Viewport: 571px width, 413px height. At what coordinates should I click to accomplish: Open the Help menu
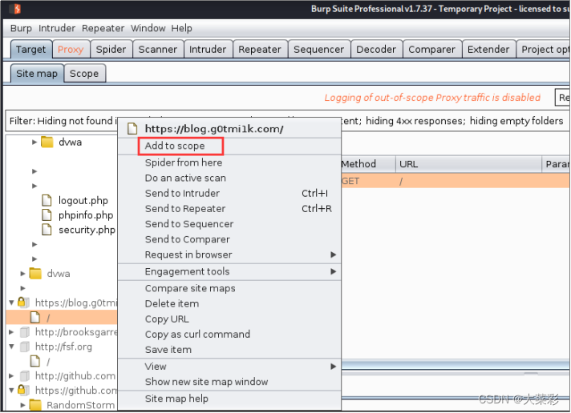(x=182, y=28)
